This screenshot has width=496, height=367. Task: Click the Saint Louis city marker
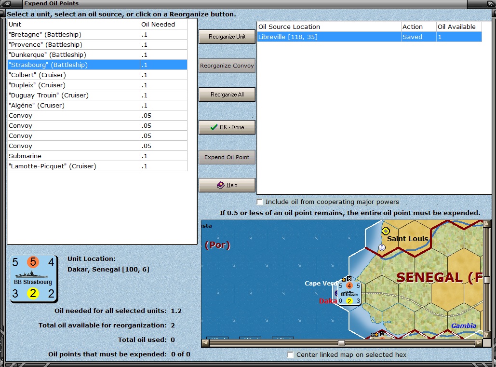pos(386,231)
